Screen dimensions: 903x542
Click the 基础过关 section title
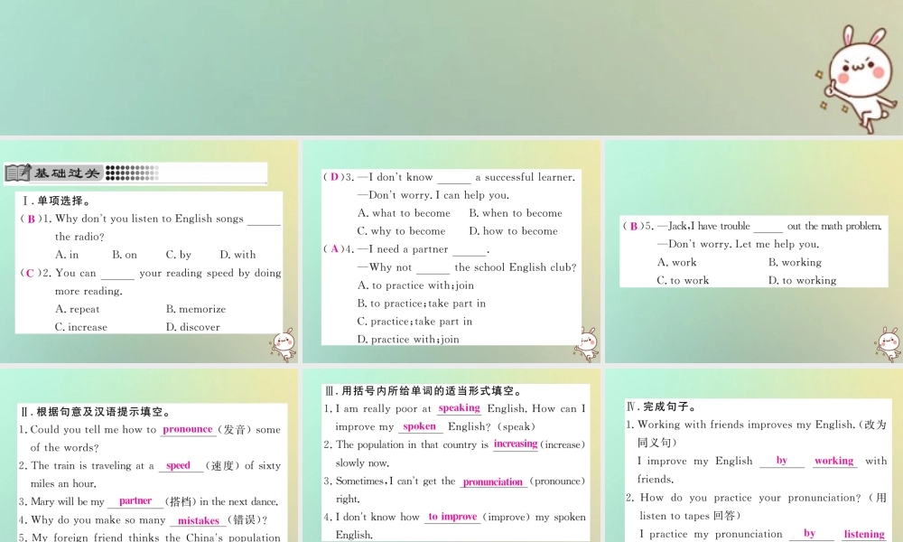67,173
